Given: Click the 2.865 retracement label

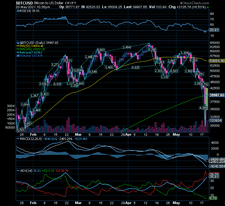Looking at the screenshot, I should pyautogui.click(x=172, y=61).
